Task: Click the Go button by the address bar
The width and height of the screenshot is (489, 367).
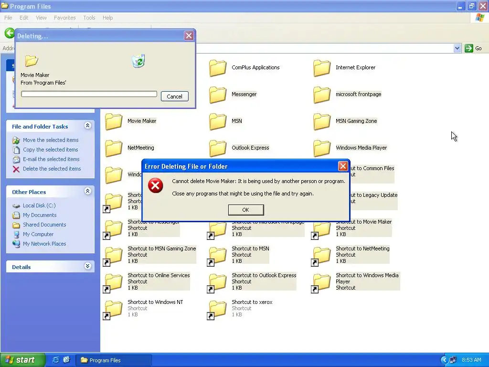Action: point(473,48)
